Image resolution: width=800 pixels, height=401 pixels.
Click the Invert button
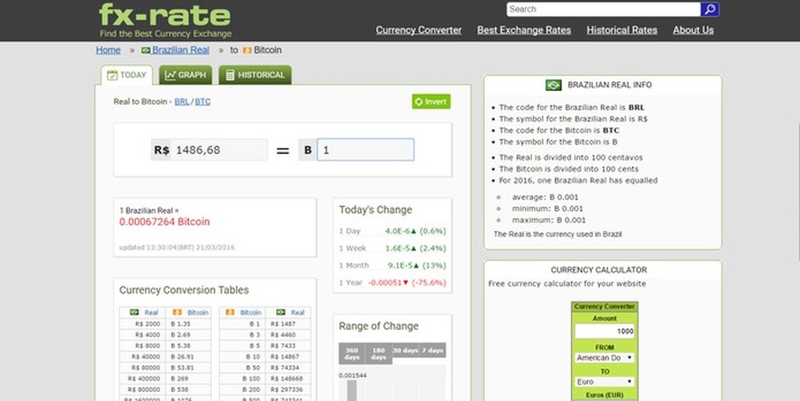431,101
